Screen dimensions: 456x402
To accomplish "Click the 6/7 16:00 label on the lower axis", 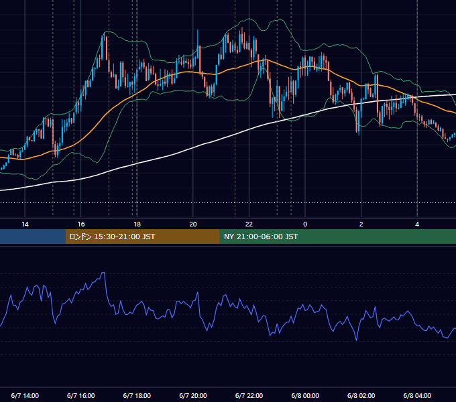I will pos(81,395).
